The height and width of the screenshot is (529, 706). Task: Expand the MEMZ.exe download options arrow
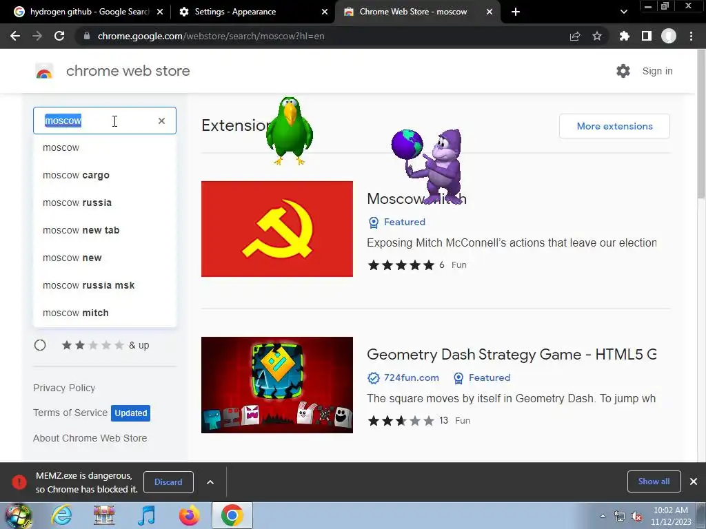coord(210,481)
